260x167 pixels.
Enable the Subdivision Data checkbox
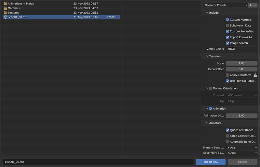pos(227,26)
